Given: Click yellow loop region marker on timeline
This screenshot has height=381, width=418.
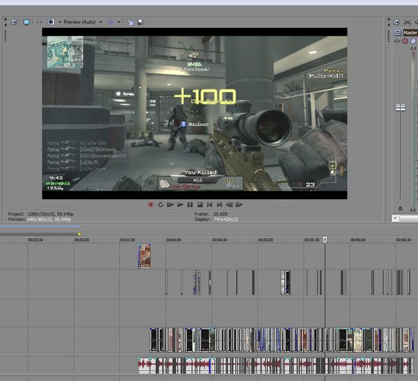Looking at the screenshot, I should tap(79, 234).
